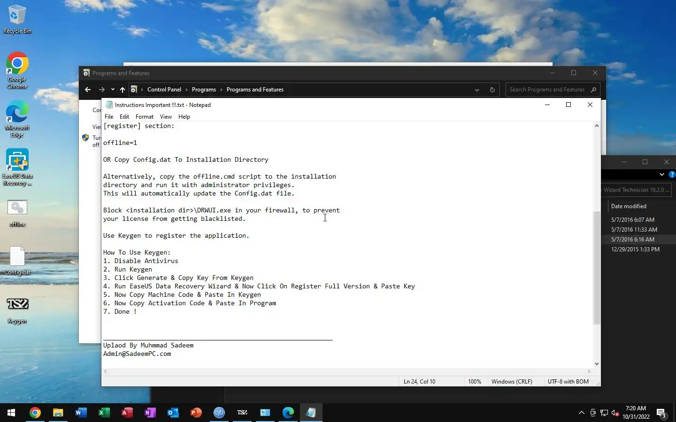
Task: Click the 100% zoom status entry
Action: pyautogui.click(x=475, y=382)
